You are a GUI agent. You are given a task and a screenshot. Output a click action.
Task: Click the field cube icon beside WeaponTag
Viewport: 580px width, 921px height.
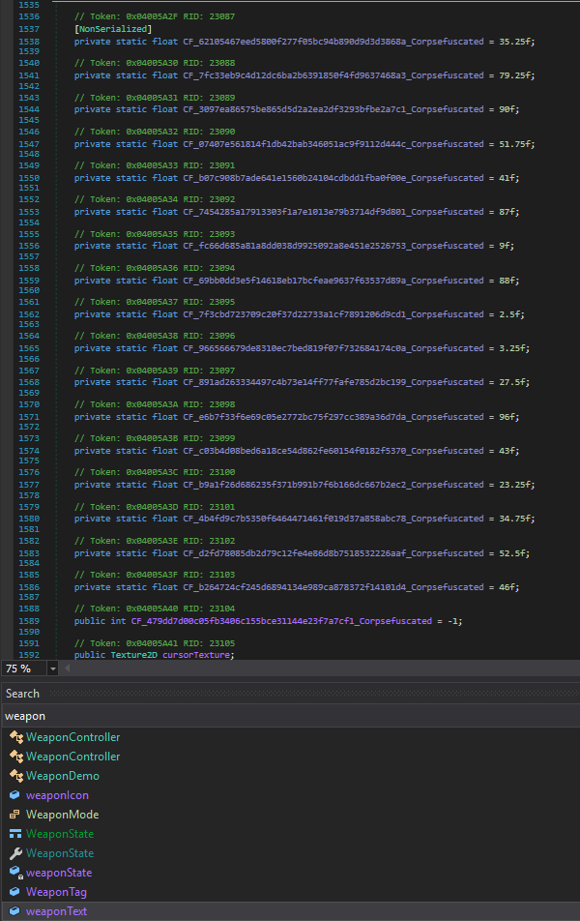[14, 892]
